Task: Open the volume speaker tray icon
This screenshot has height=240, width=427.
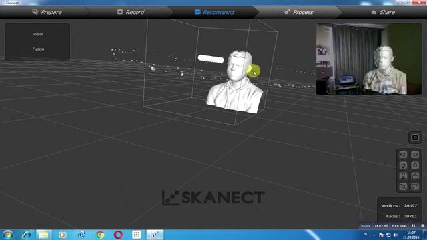Action: [x=396, y=235]
